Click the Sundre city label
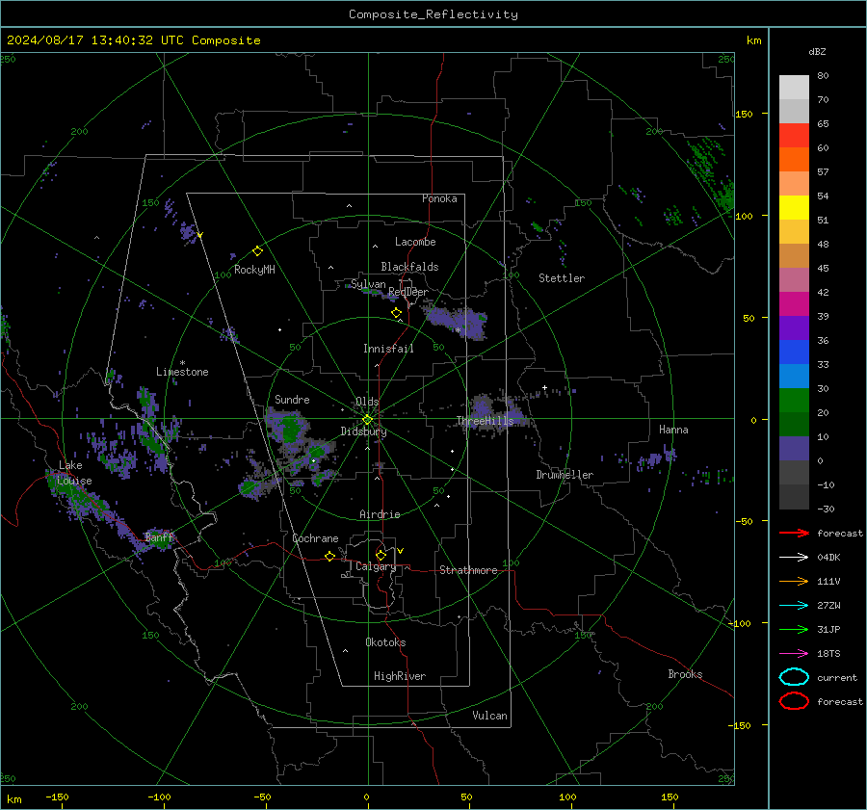The height and width of the screenshot is (810, 867). (292, 399)
